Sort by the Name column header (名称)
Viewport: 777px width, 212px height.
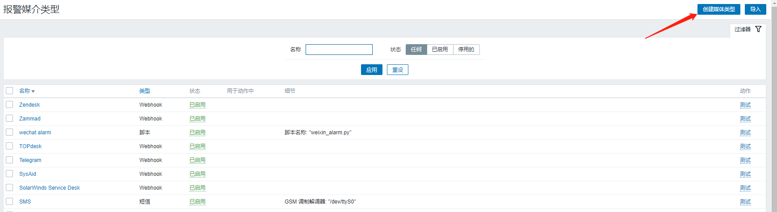25,91
